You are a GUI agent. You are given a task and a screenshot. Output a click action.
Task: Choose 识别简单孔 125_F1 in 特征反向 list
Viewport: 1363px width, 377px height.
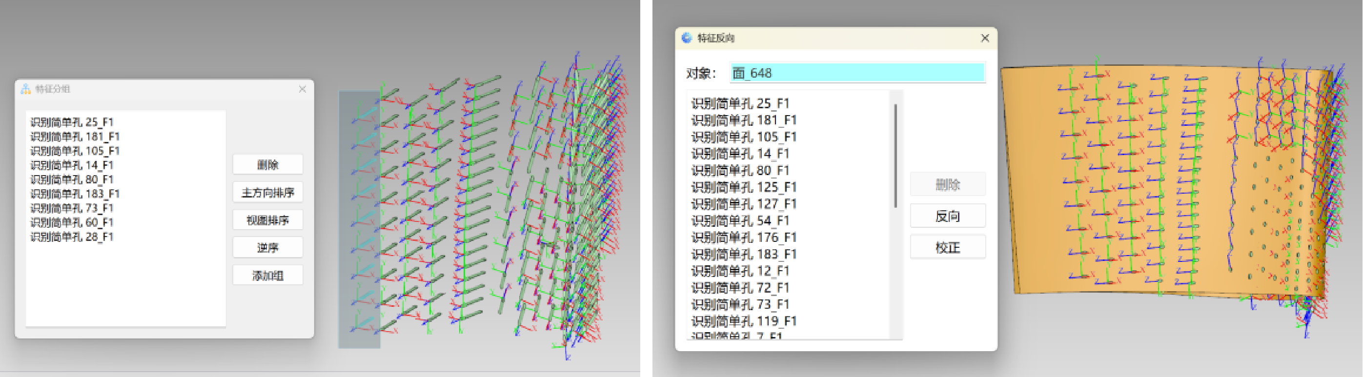click(743, 187)
